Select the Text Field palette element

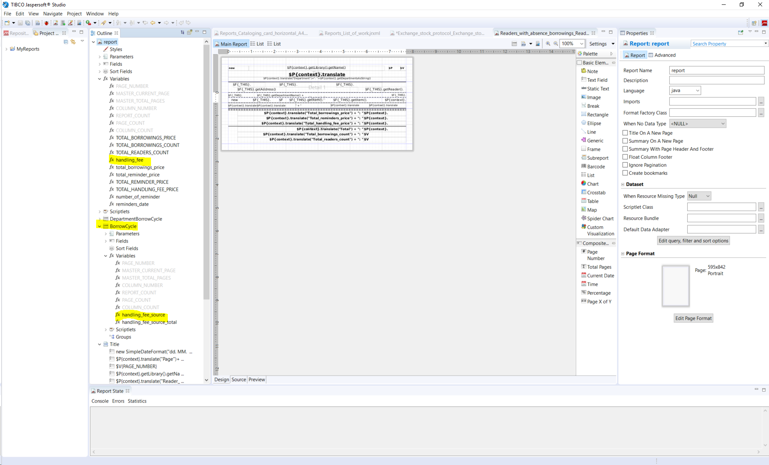point(596,80)
